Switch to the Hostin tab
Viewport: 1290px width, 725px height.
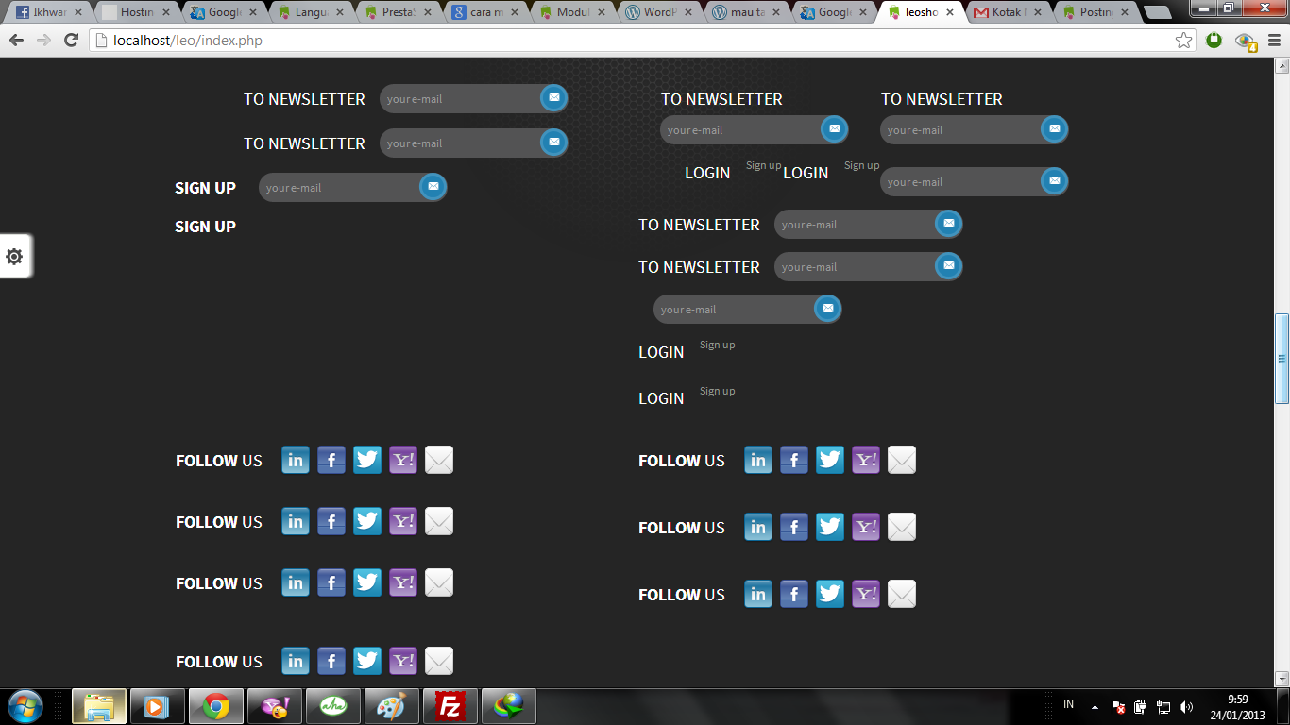(x=138, y=12)
